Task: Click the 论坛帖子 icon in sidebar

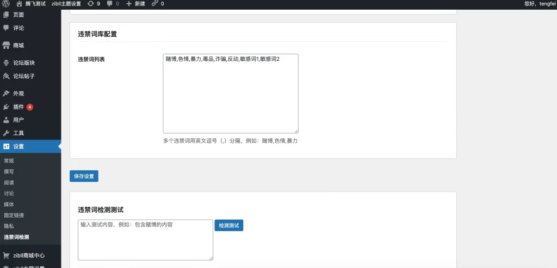Action: pos(6,76)
